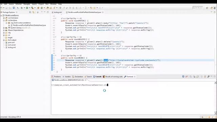Toggle Link with Editor in Package Explorer
The image size is (217, 122).
34,12
